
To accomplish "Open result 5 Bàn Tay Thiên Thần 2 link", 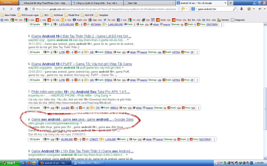I will [x=81, y=36].
